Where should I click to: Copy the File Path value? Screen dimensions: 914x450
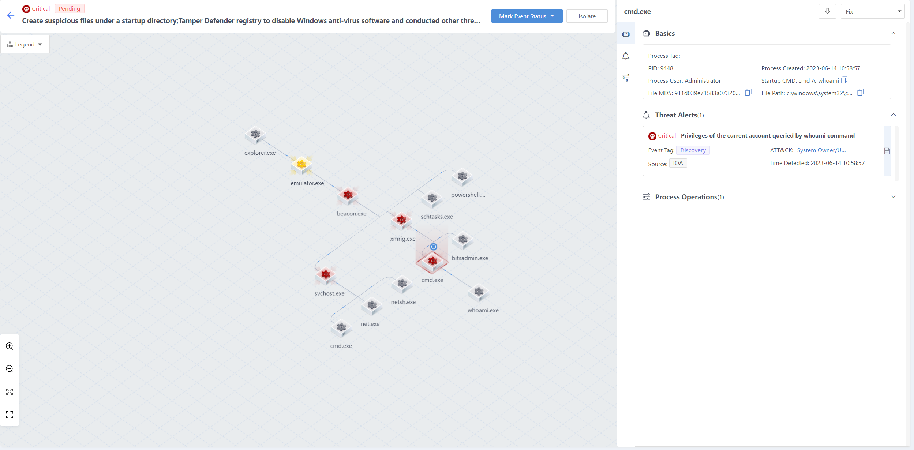tap(861, 93)
